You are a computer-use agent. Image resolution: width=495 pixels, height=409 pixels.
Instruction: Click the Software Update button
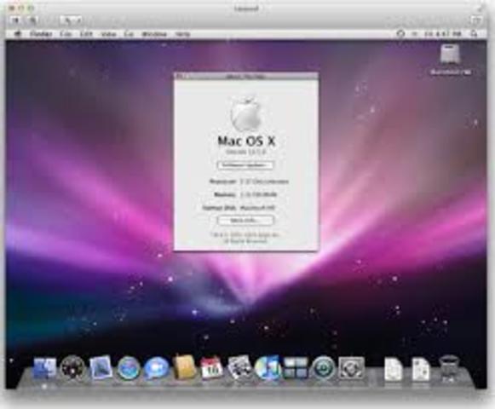coord(245,165)
